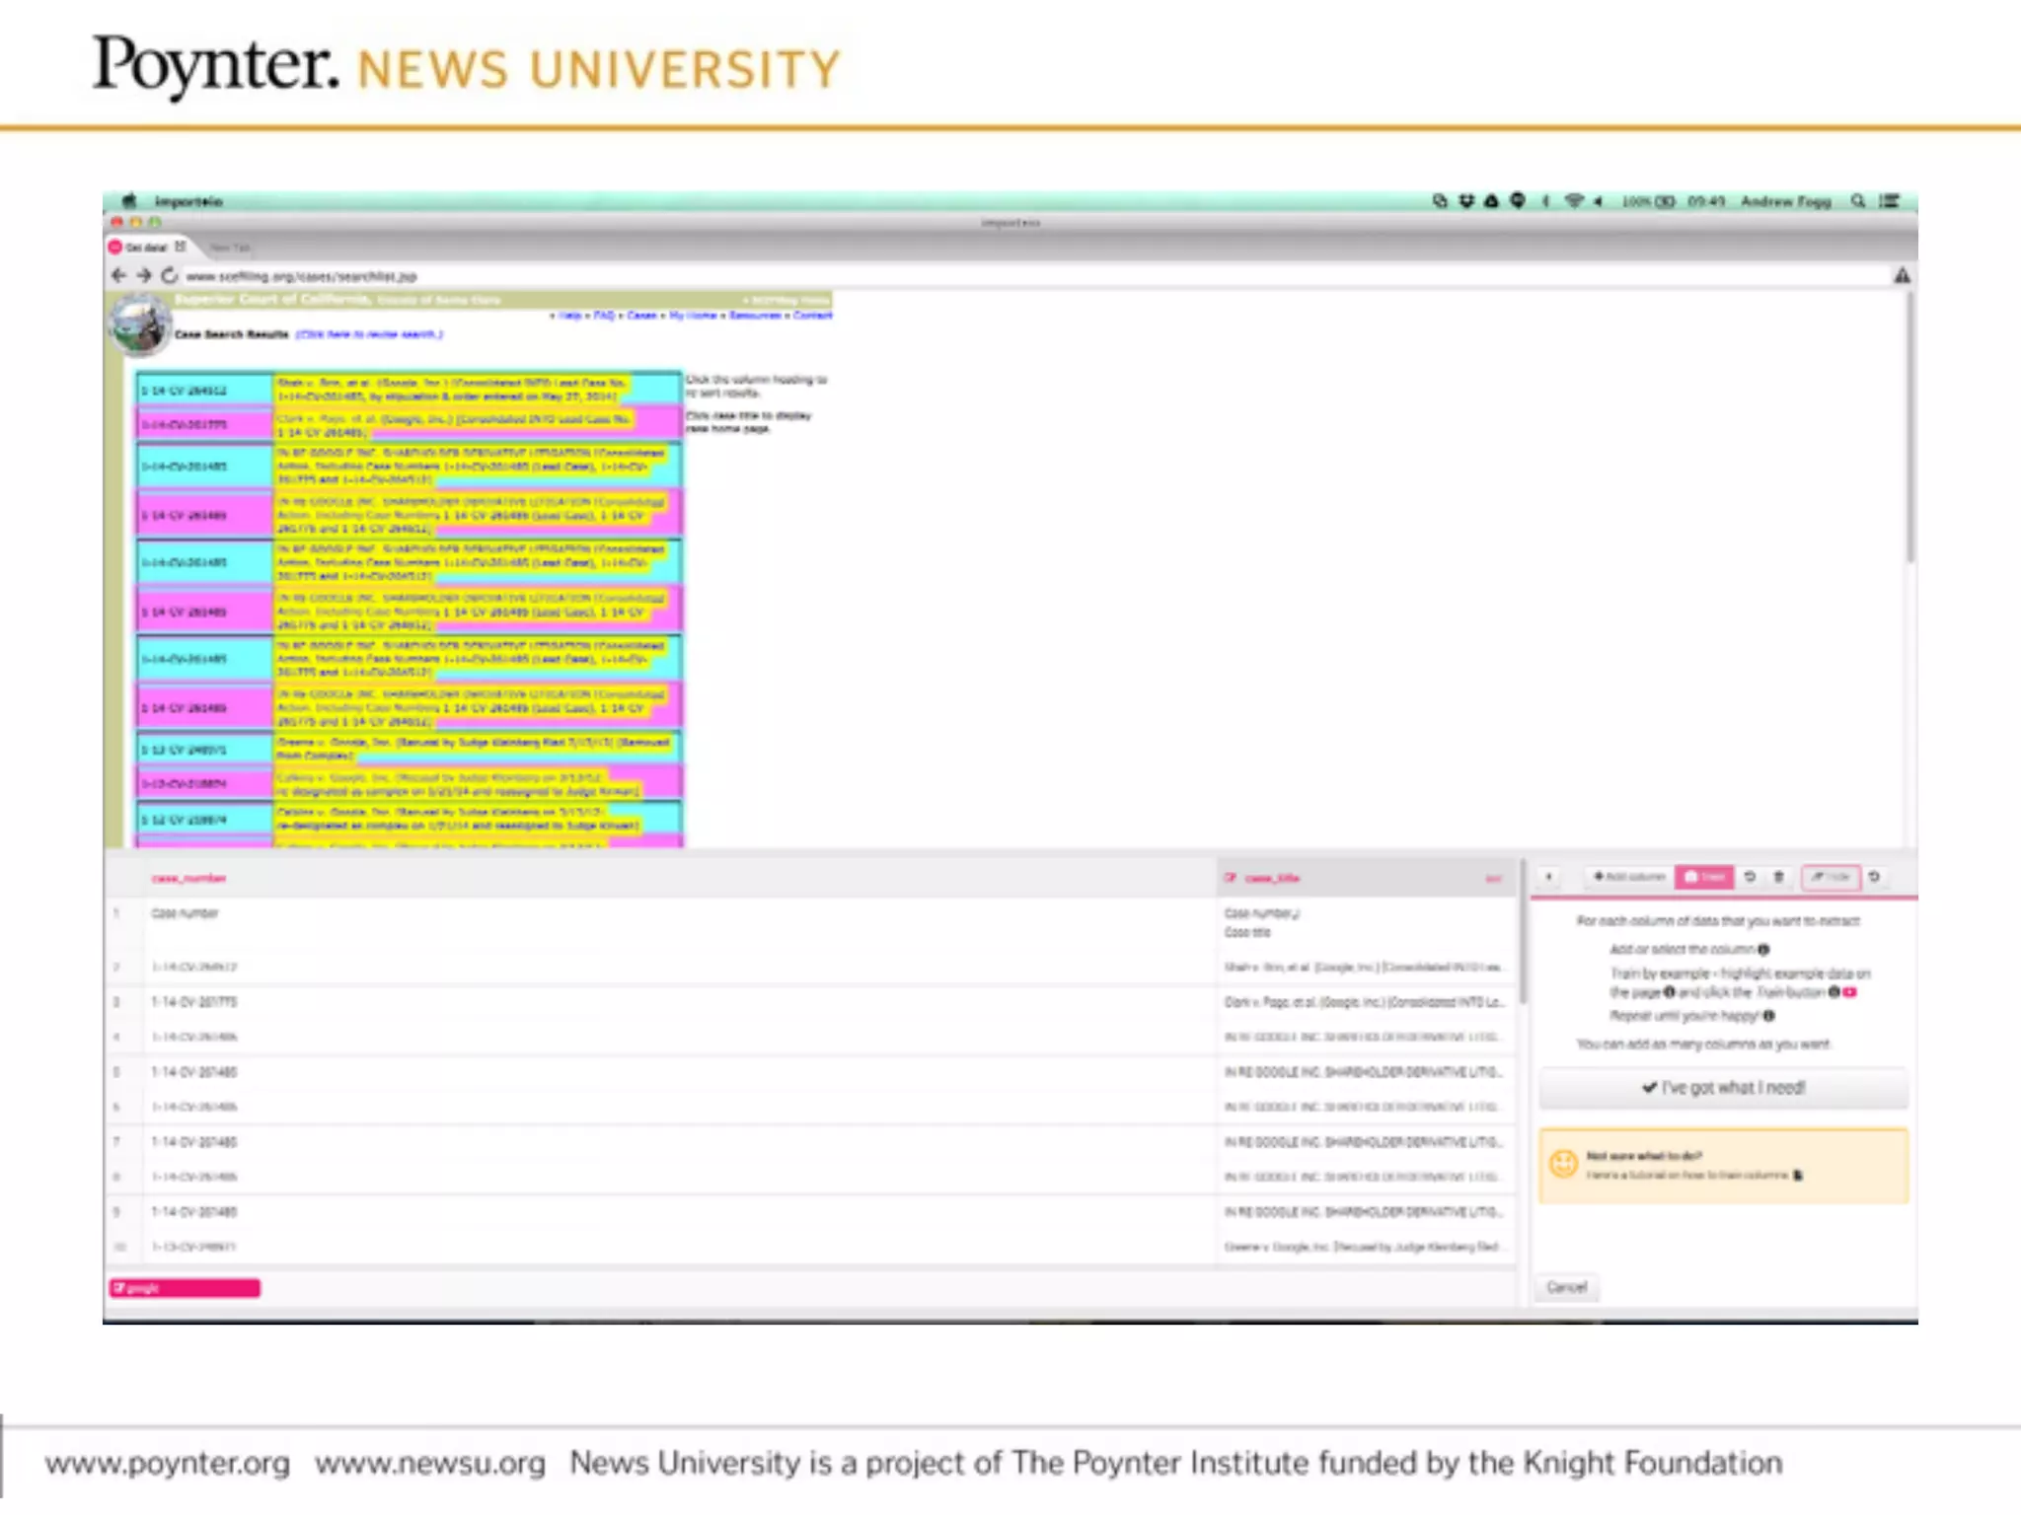Open the macOS notification center list icon

[1889, 201]
